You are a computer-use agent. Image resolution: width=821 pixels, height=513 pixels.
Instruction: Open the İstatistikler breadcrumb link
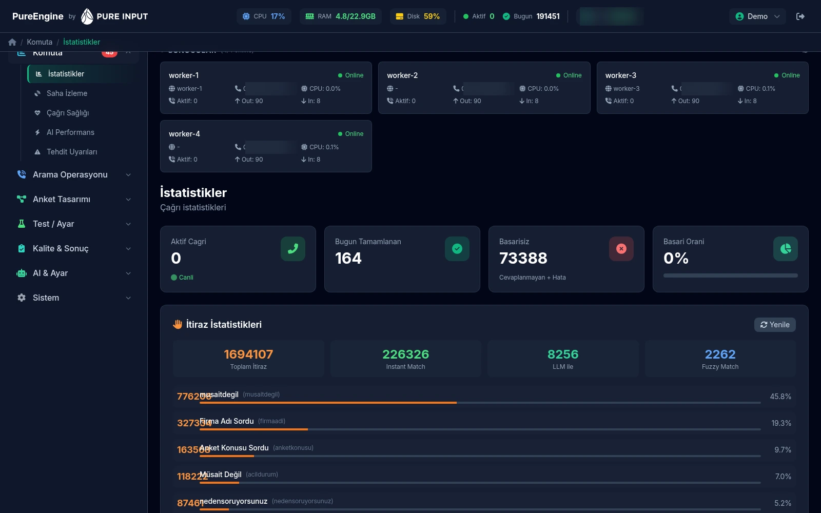[x=82, y=42]
